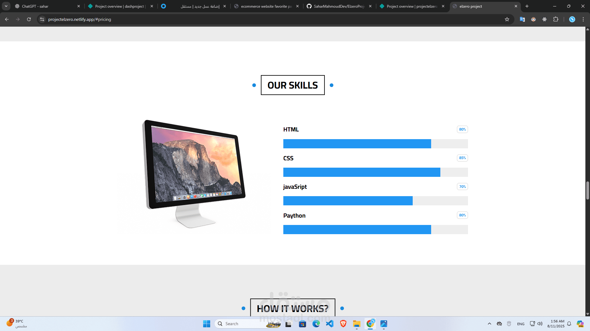The width and height of the screenshot is (590, 331).
Task: Click the iMac monitor image
Action: (x=194, y=173)
